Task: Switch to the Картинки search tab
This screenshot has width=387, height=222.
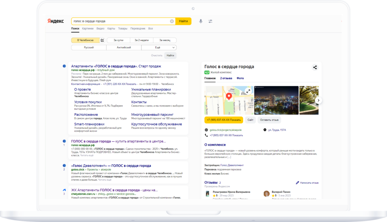Action: coord(88,29)
